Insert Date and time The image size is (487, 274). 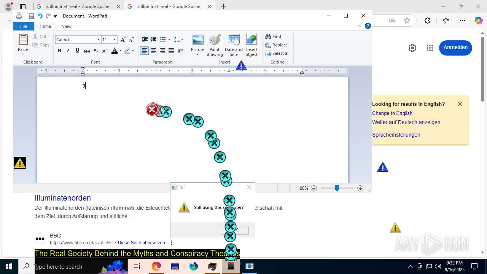click(x=234, y=45)
